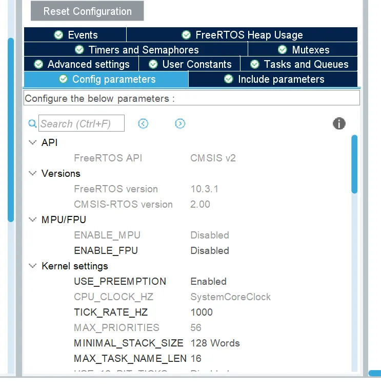The height and width of the screenshot is (384, 381).
Task: Open the parameter info icon
Action: (x=339, y=123)
